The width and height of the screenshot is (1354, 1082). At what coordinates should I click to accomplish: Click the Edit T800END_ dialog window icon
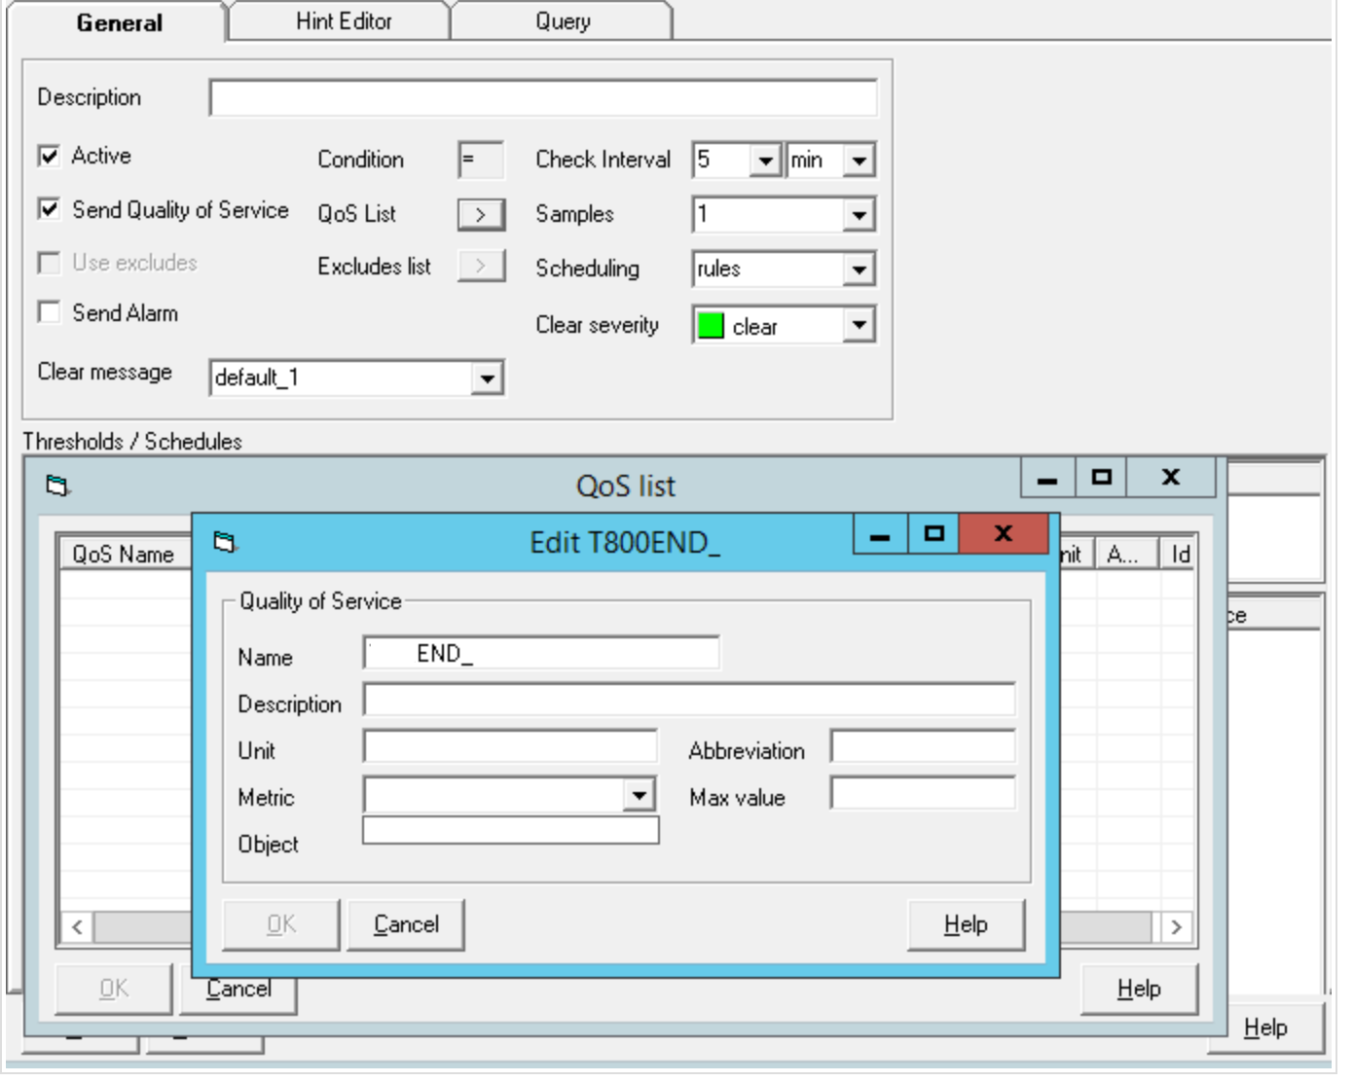225,542
